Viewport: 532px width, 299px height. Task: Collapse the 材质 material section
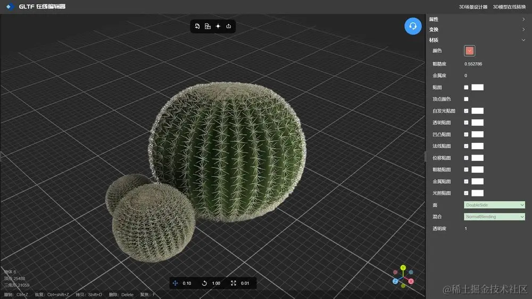477,40
